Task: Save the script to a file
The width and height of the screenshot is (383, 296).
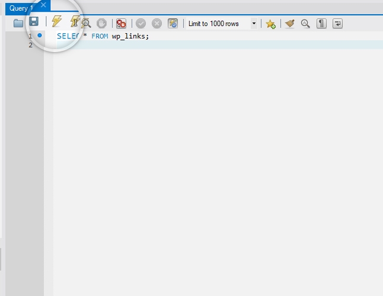Action: point(34,21)
